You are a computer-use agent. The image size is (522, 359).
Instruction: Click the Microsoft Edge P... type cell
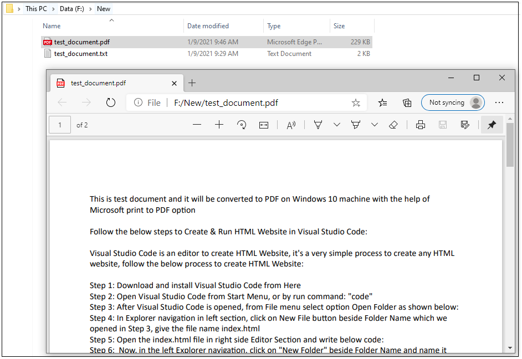[295, 42]
